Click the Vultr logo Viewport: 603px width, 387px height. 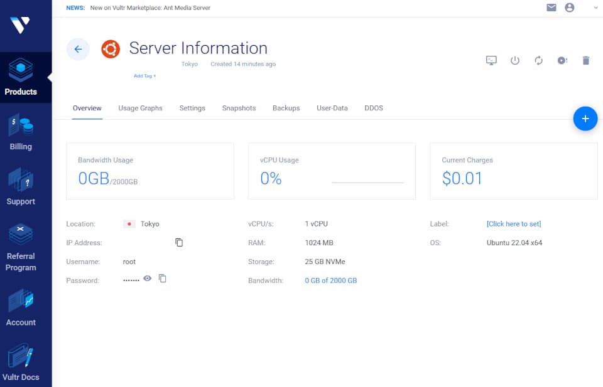click(x=20, y=25)
